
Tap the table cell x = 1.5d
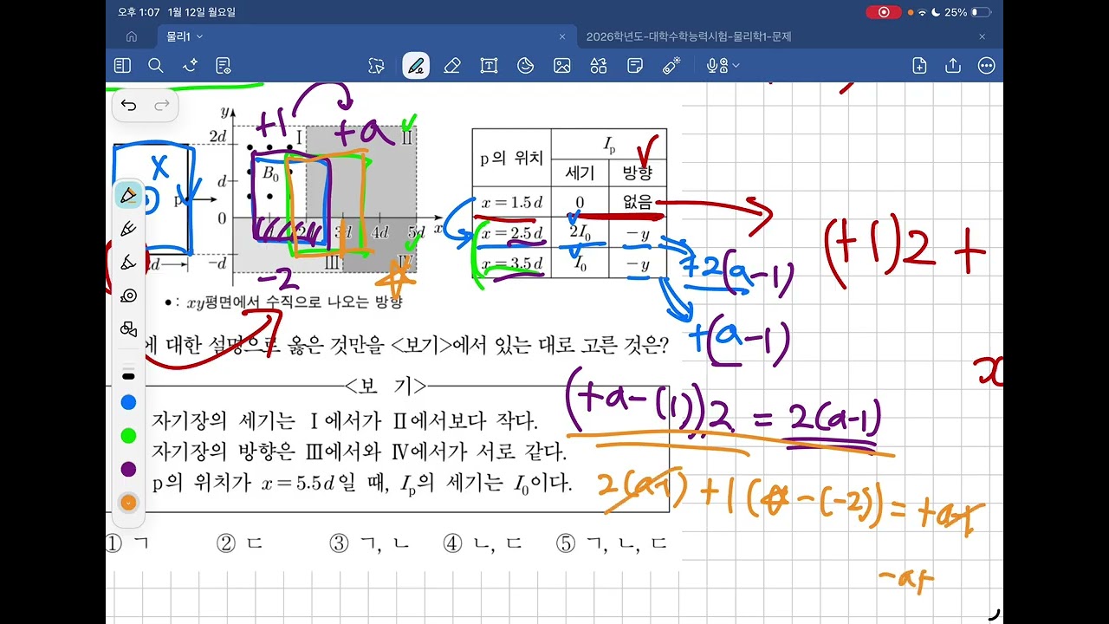tap(512, 203)
